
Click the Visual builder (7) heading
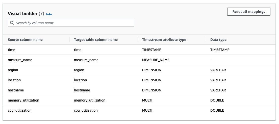tap(26, 14)
